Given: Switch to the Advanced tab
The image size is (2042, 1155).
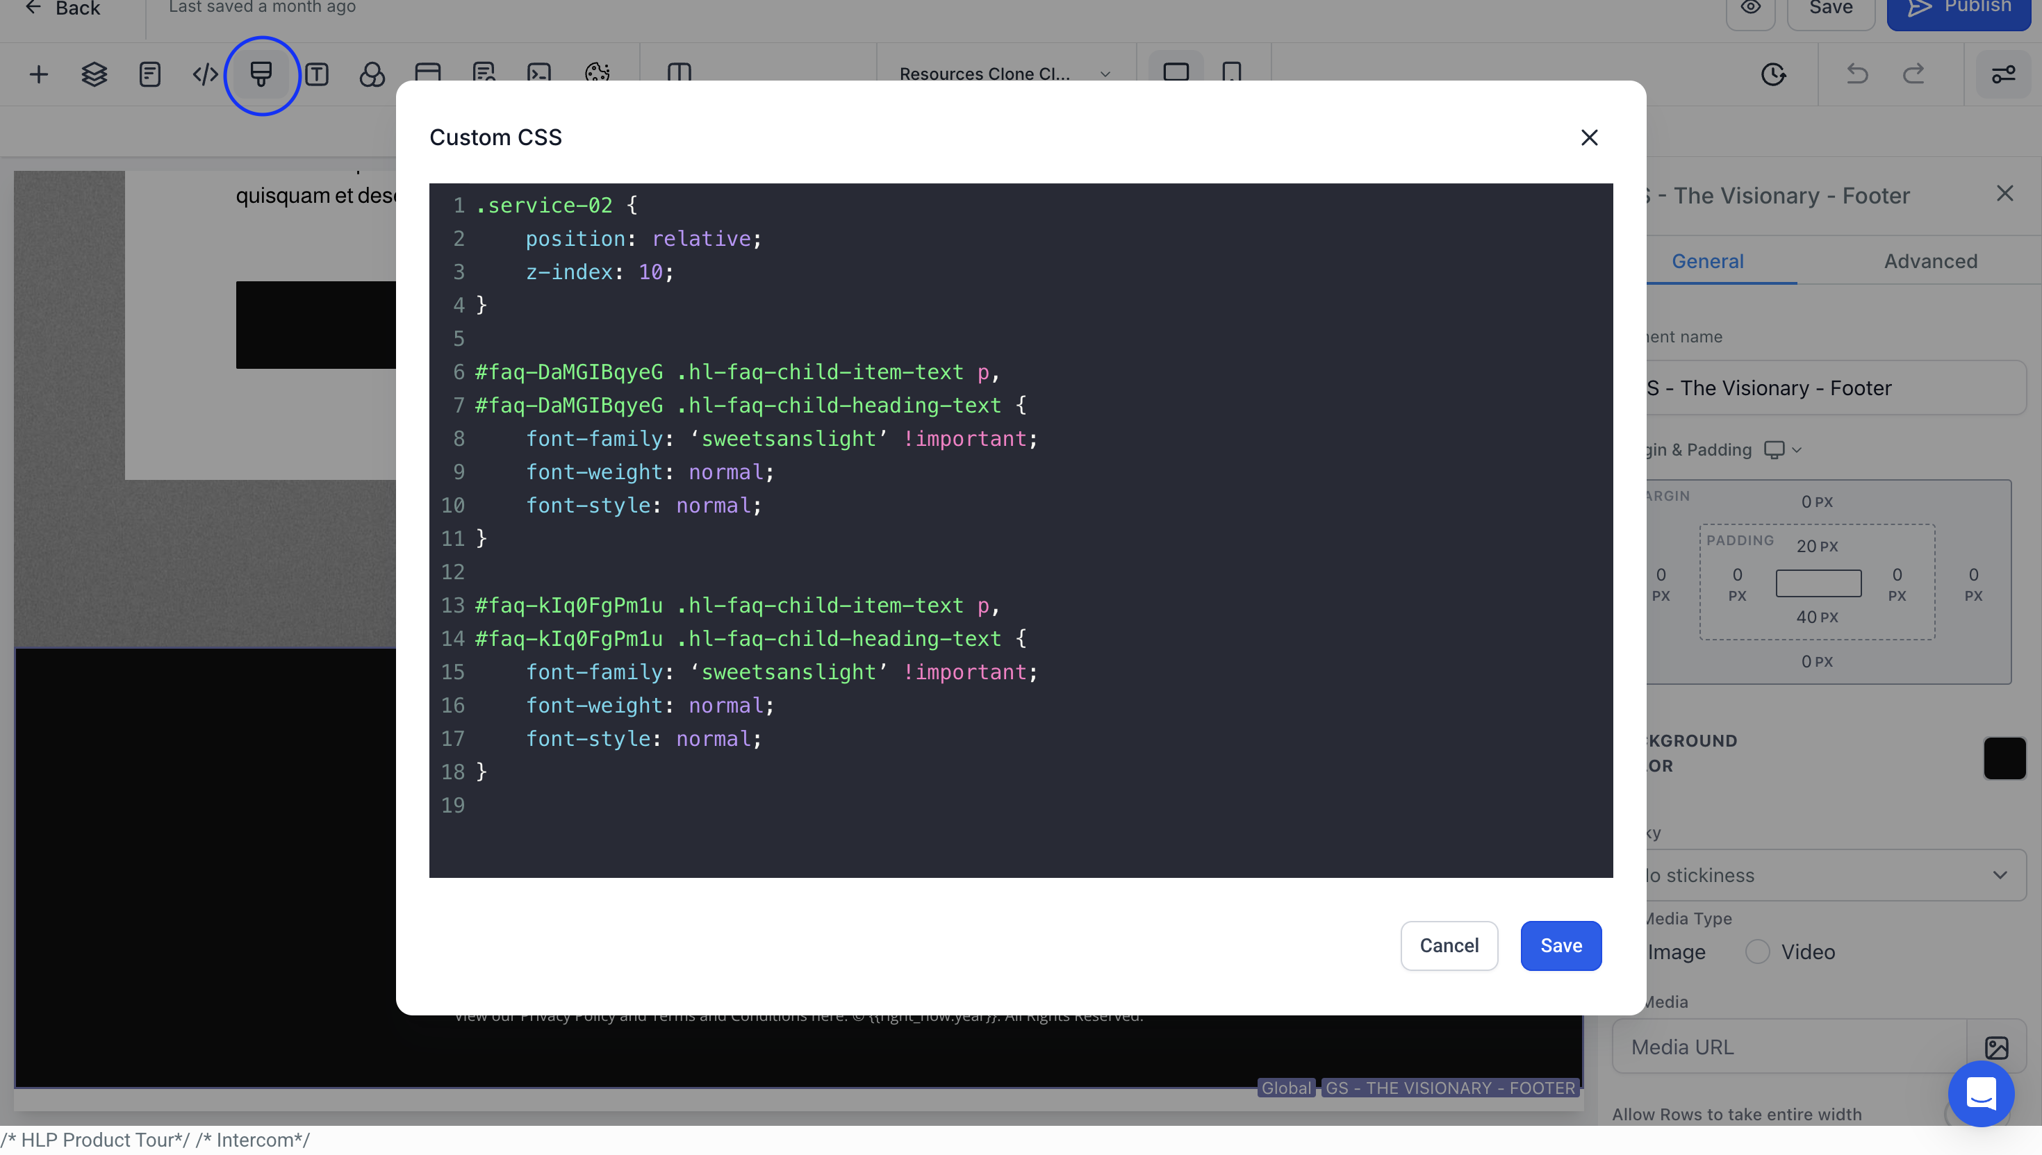Looking at the screenshot, I should coord(1930,261).
